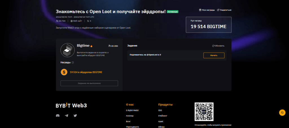This screenshot has height=128, width=289.
Task: Click the Bigtime project title
Action: (x=83, y=46)
